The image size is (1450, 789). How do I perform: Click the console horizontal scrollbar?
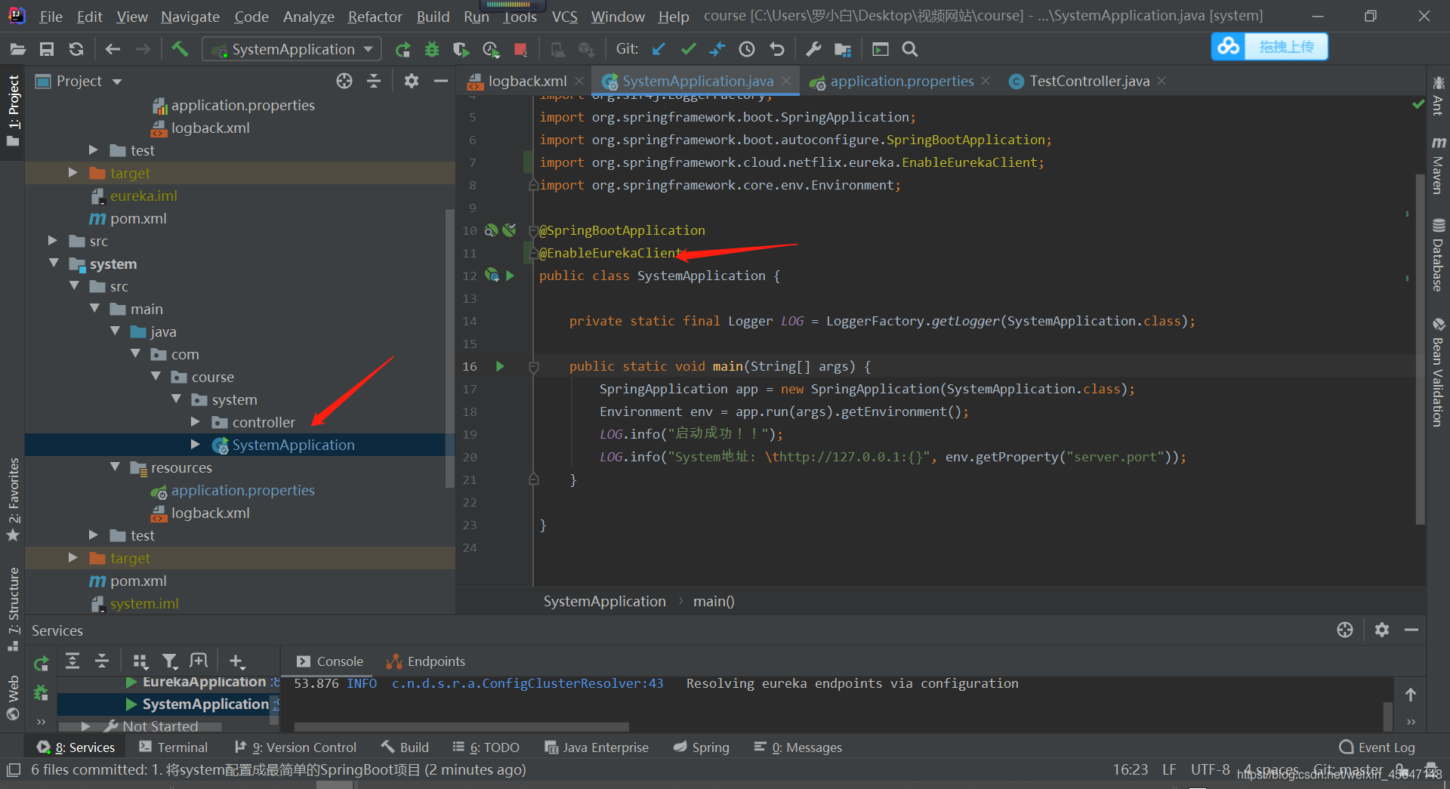(x=461, y=726)
